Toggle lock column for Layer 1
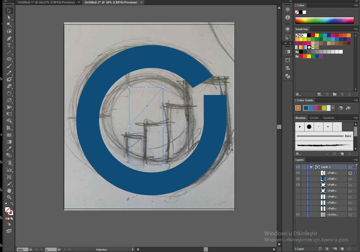Screen dimensions: 360x252 point(304,167)
